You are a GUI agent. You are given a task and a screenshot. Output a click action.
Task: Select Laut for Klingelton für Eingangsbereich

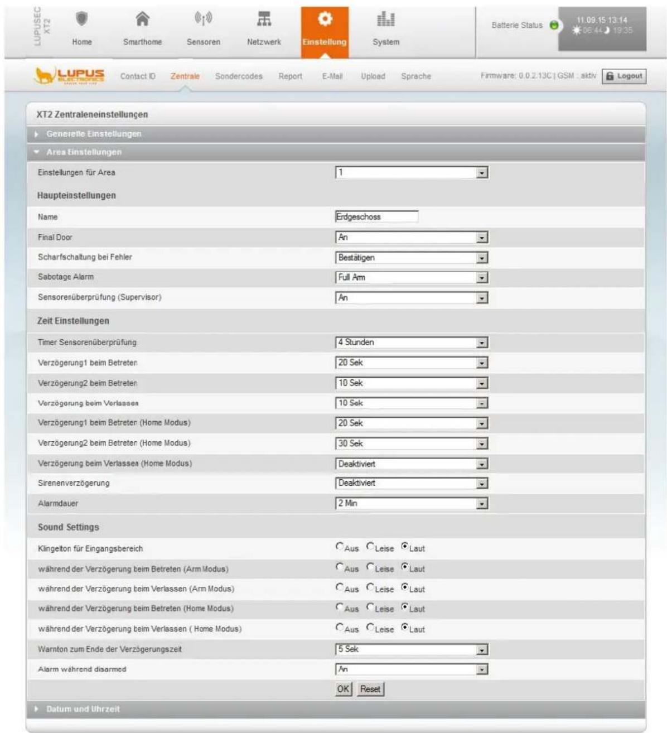tap(404, 547)
